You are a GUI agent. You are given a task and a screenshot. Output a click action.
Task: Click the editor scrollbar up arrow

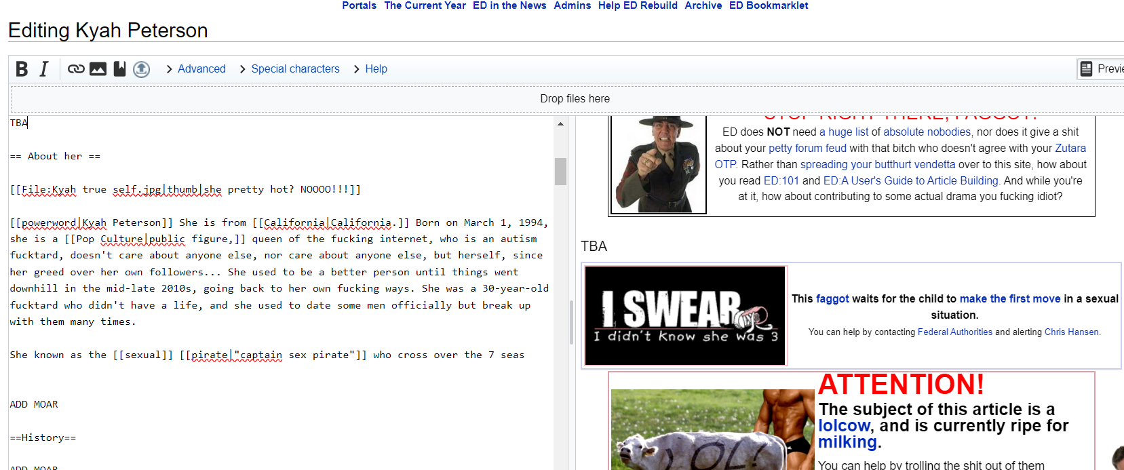(560, 124)
